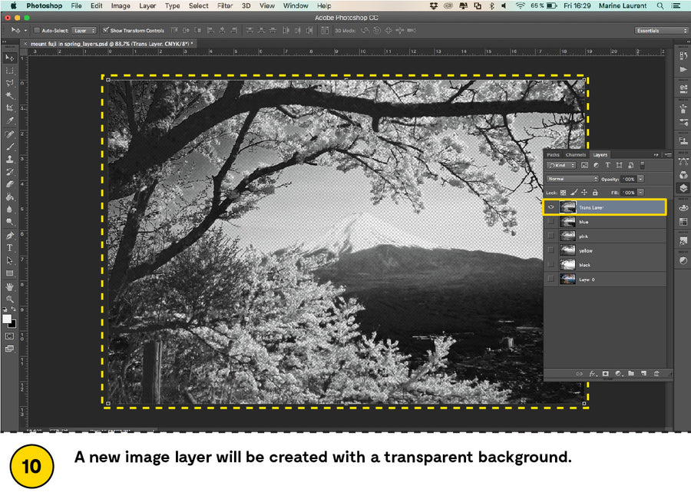Open the Essentials workspace dropdown
Screen dimensions: 691x499
click(x=661, y=31)
